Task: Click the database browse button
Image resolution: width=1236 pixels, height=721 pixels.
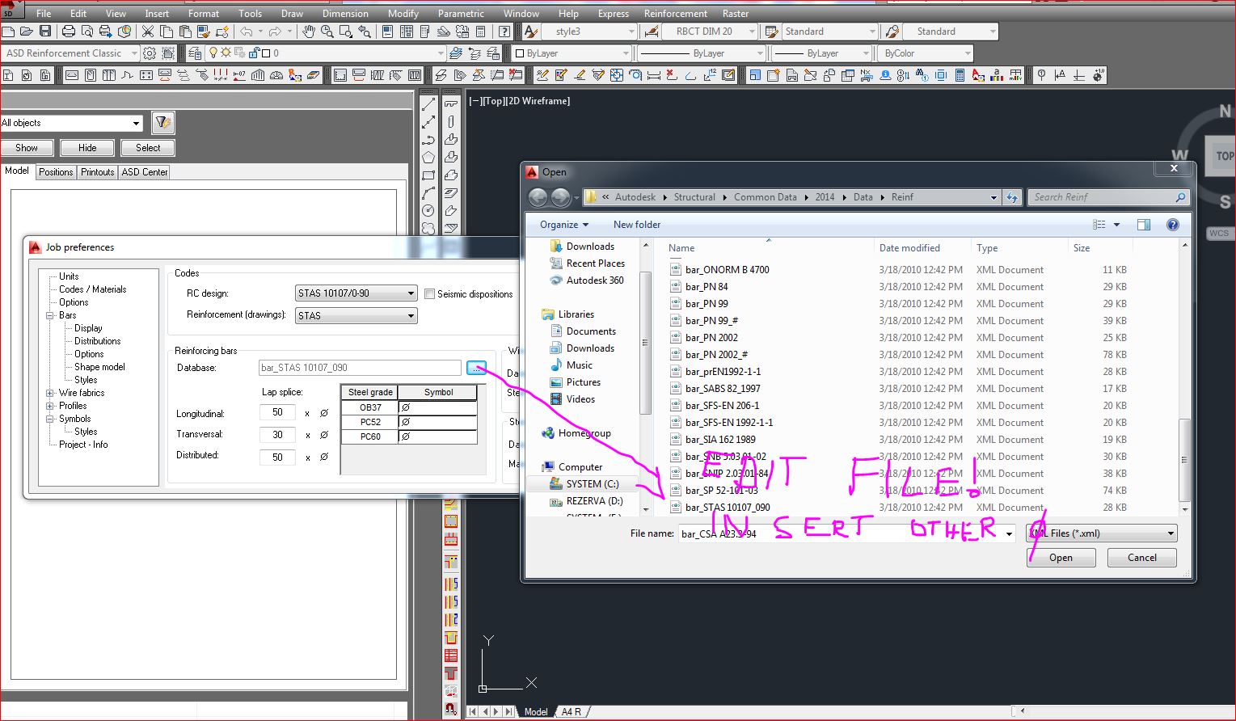Action: [x=476, y=368]
